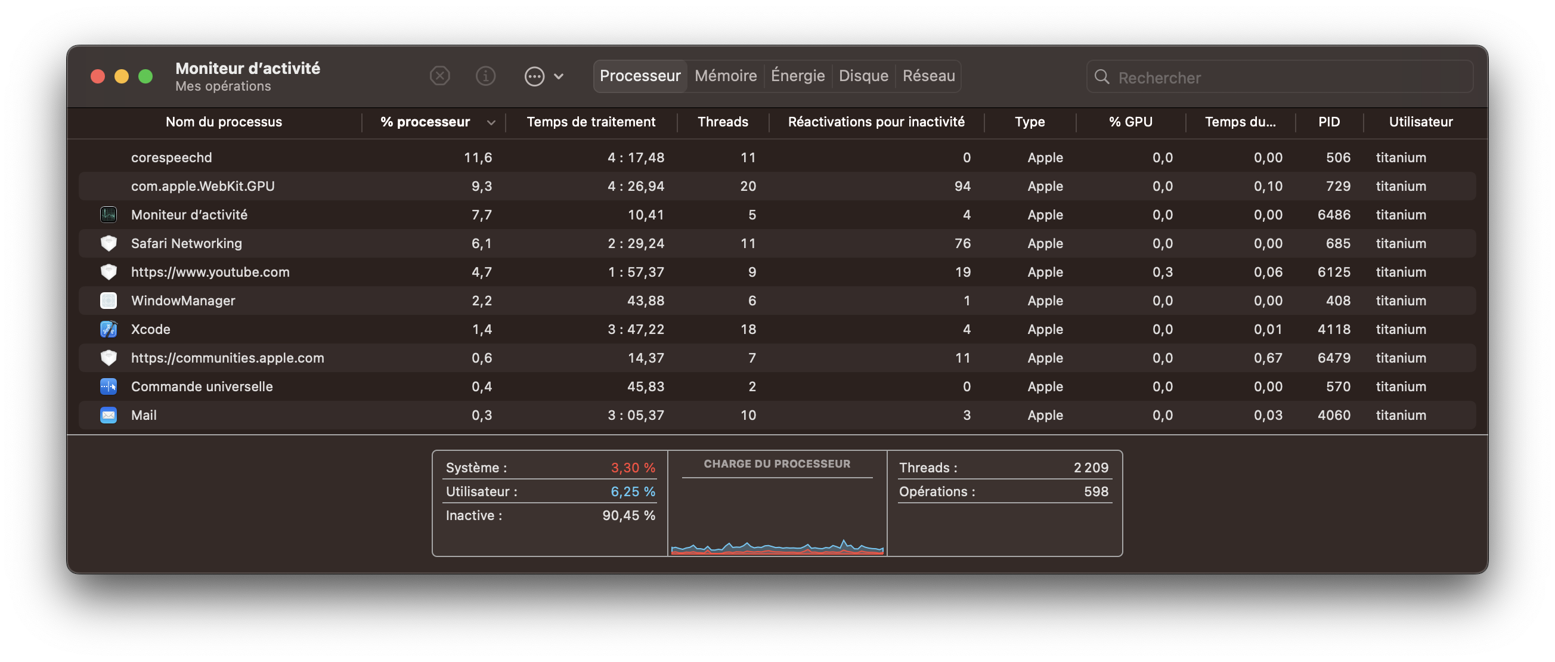This screenshot has height=662, width=1555.
Task: Sort by Threads column header
Action: 723,122
